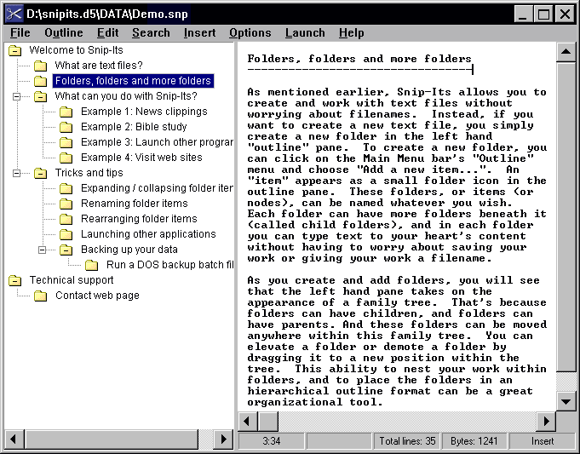Select What can you do with Snip-Its?
580x454 pixels.
126,96
